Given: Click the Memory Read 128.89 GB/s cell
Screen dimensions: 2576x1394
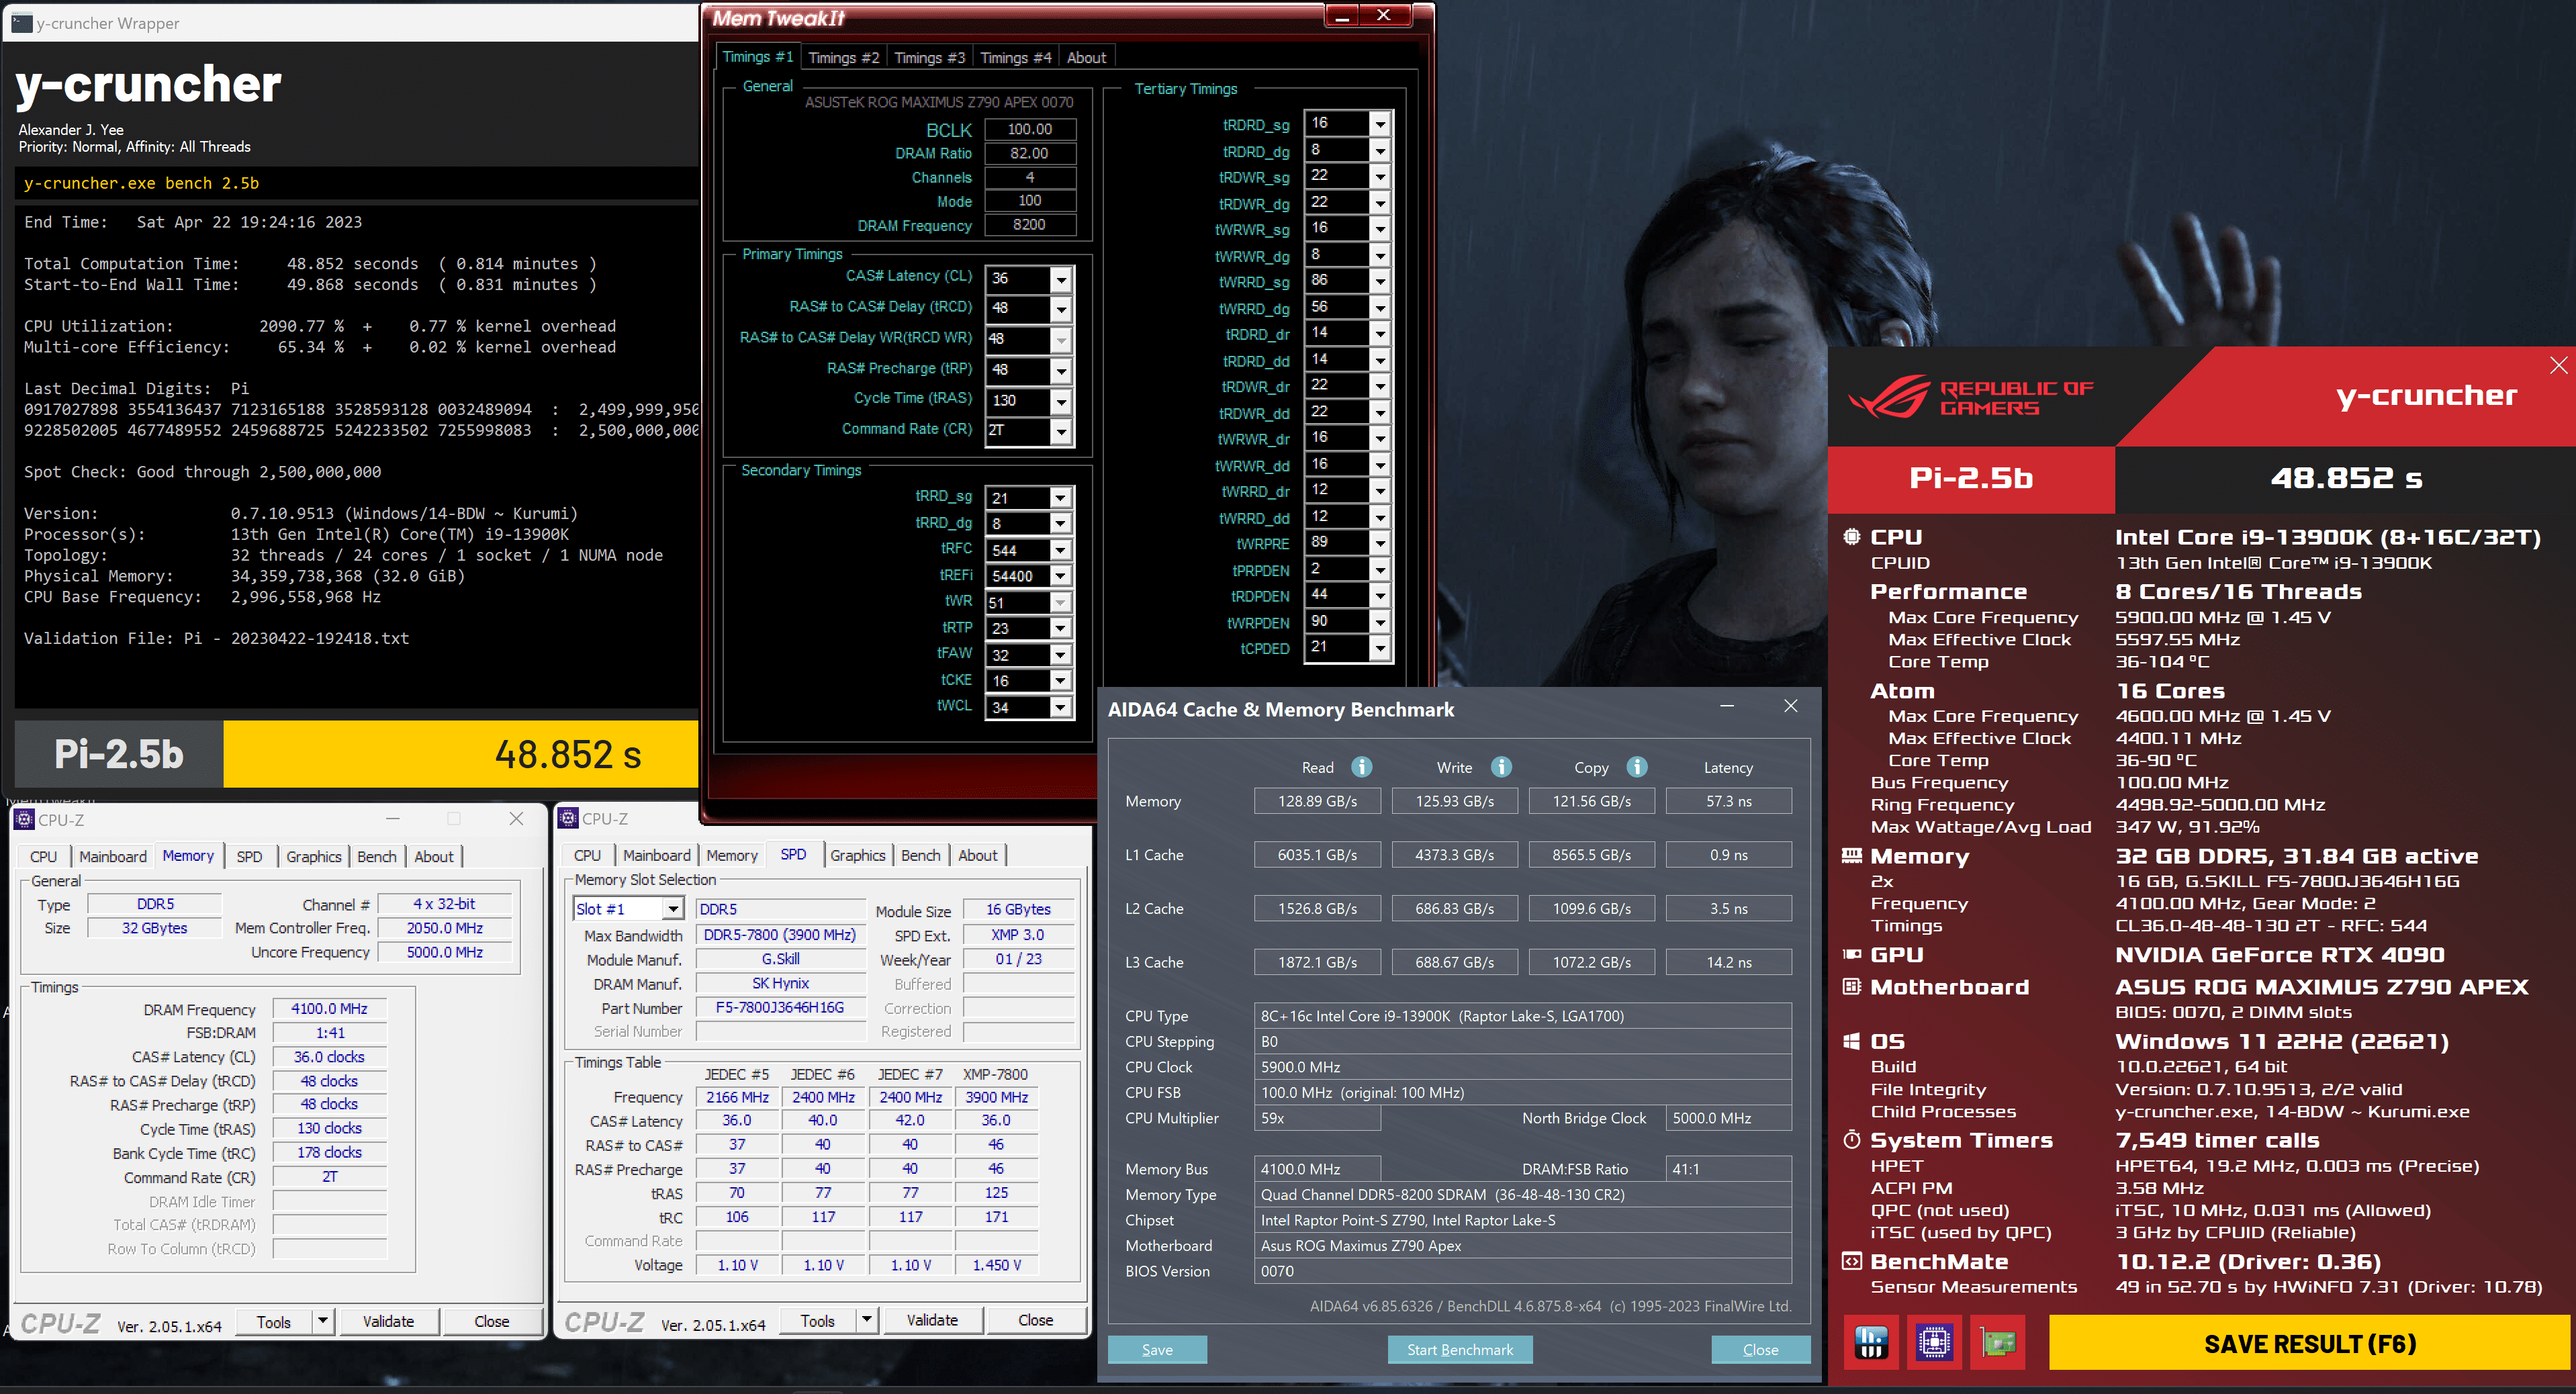Looking at the screenshot, I should (1317, 801).
